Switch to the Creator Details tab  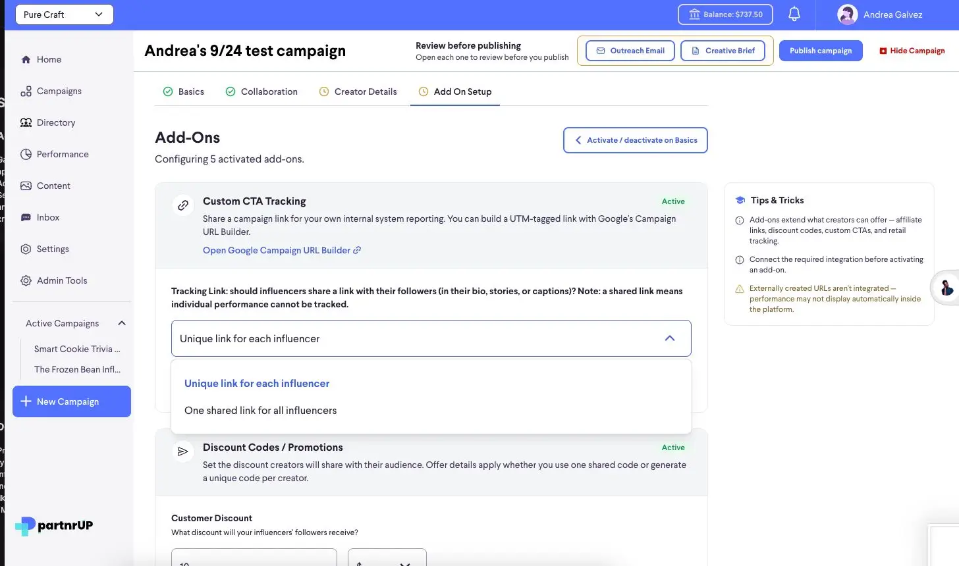358,91
